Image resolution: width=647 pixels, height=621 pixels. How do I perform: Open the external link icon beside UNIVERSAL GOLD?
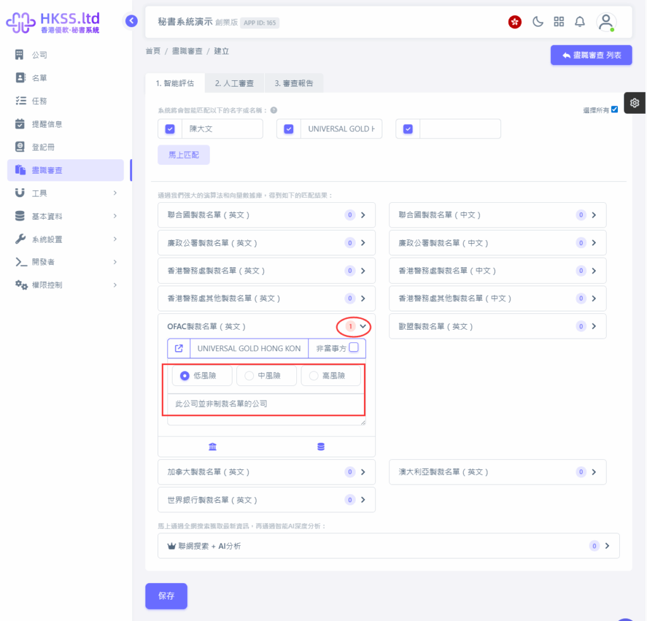tap(179, 348)
